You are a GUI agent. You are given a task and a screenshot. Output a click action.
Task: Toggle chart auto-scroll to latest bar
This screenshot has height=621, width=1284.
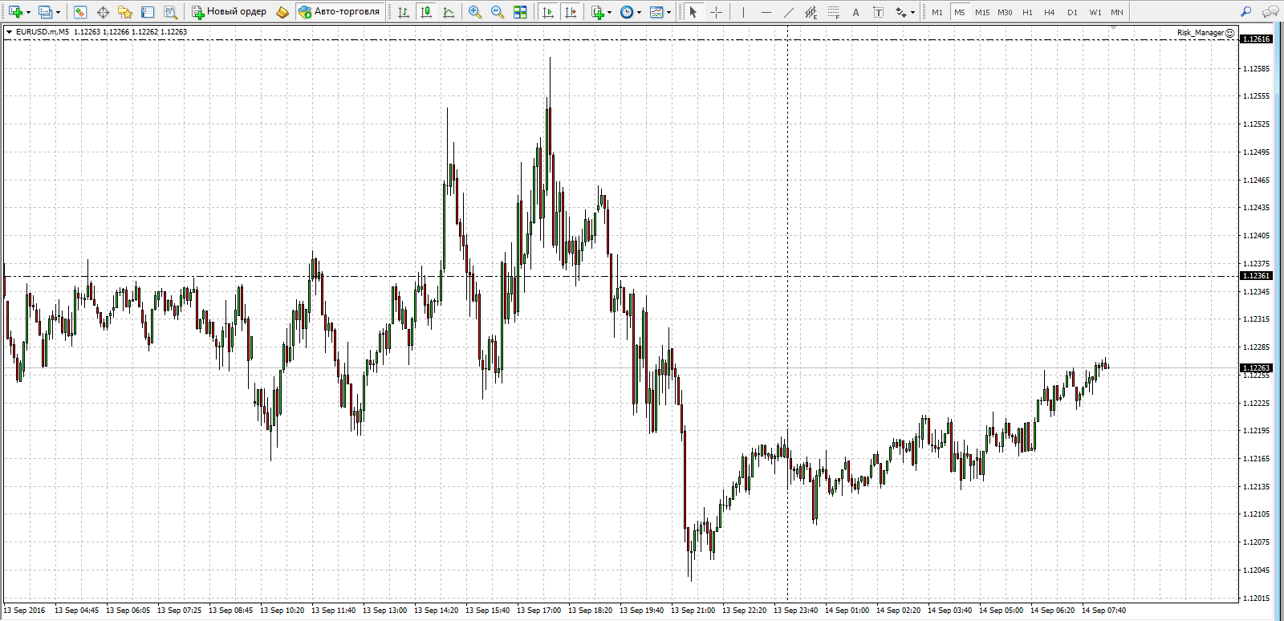pos(548,12)
